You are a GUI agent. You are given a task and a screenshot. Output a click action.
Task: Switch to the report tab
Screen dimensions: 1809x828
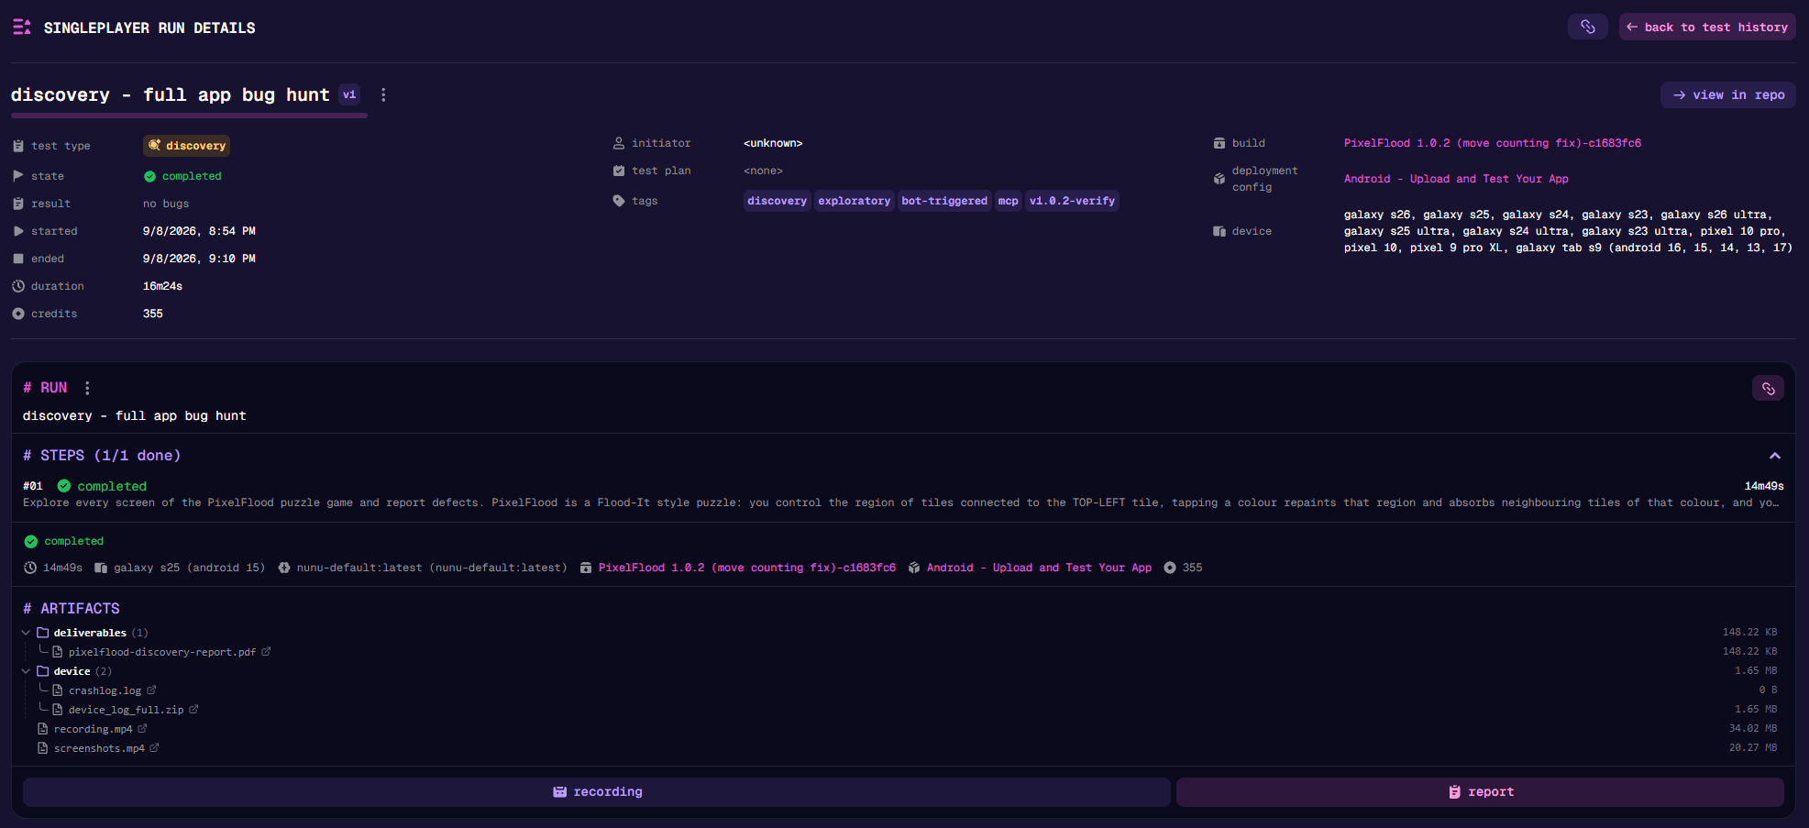tap(1480, 792)
